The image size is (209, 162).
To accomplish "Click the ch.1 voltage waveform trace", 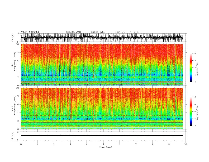I will pos(102,38).
